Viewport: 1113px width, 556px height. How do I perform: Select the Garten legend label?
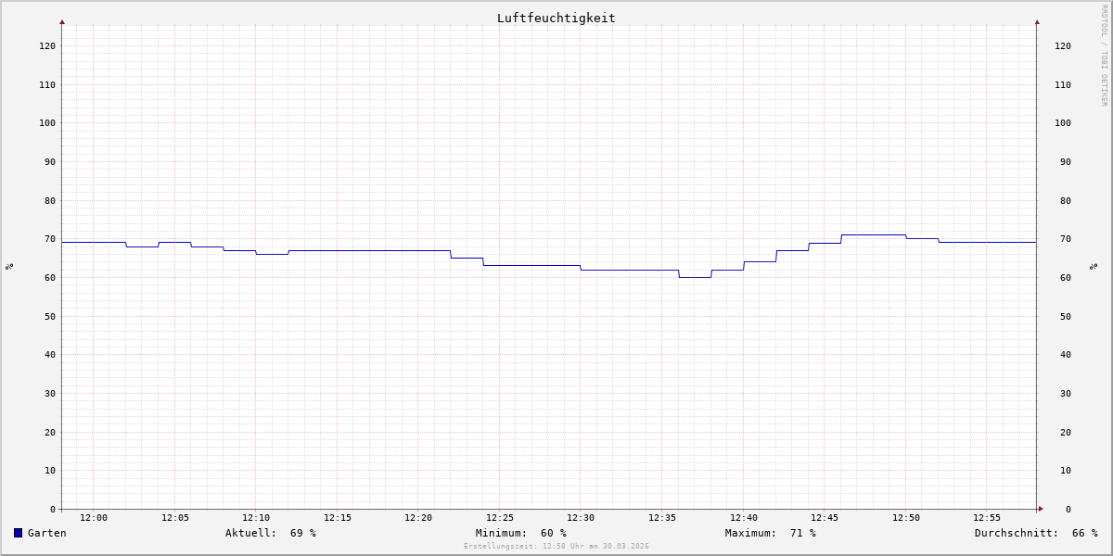tap(47, 533)
